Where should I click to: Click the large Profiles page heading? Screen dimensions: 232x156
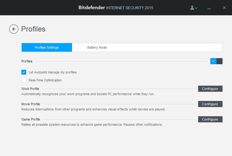(33, 29)
